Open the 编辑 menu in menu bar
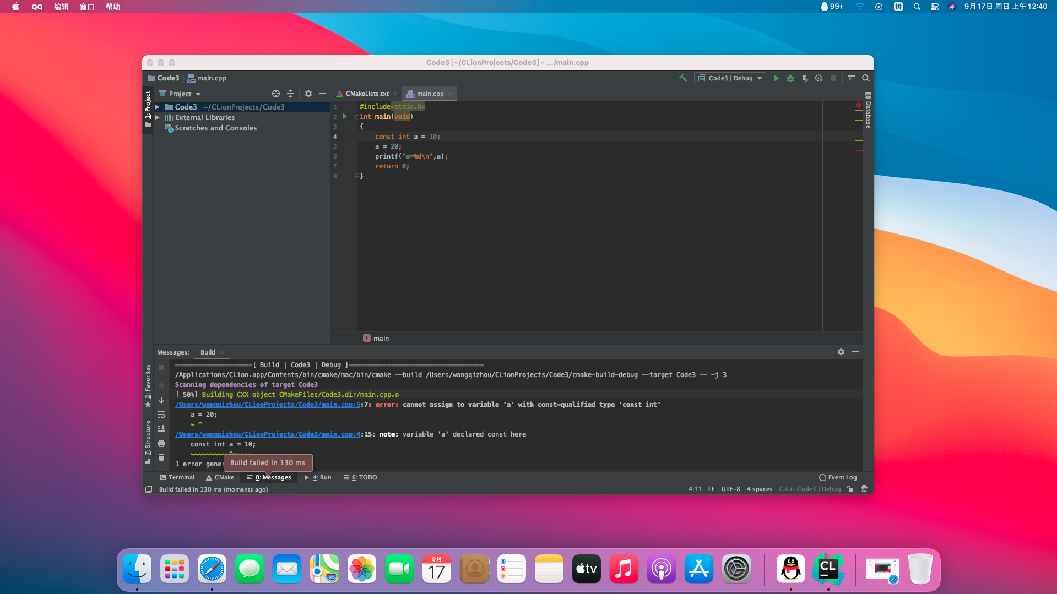The height and width of the screenshot is (594, 1057). (61, 7)
